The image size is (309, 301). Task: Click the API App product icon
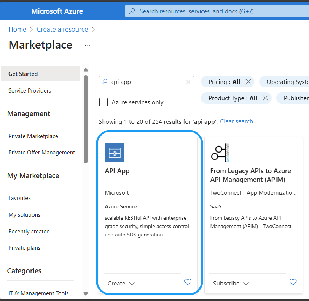coord(115,153)
